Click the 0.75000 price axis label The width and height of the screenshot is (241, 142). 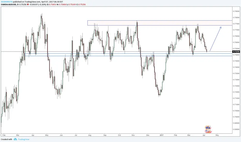pyautogui.click(x=236, y=55)
